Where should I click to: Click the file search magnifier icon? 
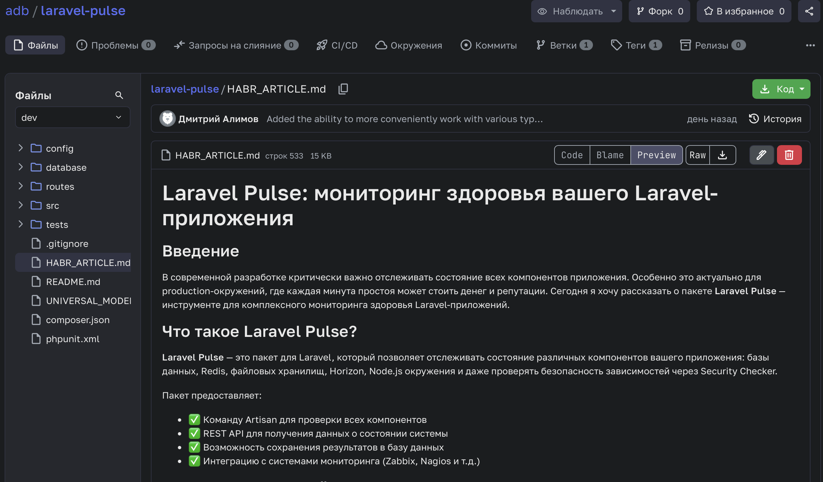pos(119,95)
